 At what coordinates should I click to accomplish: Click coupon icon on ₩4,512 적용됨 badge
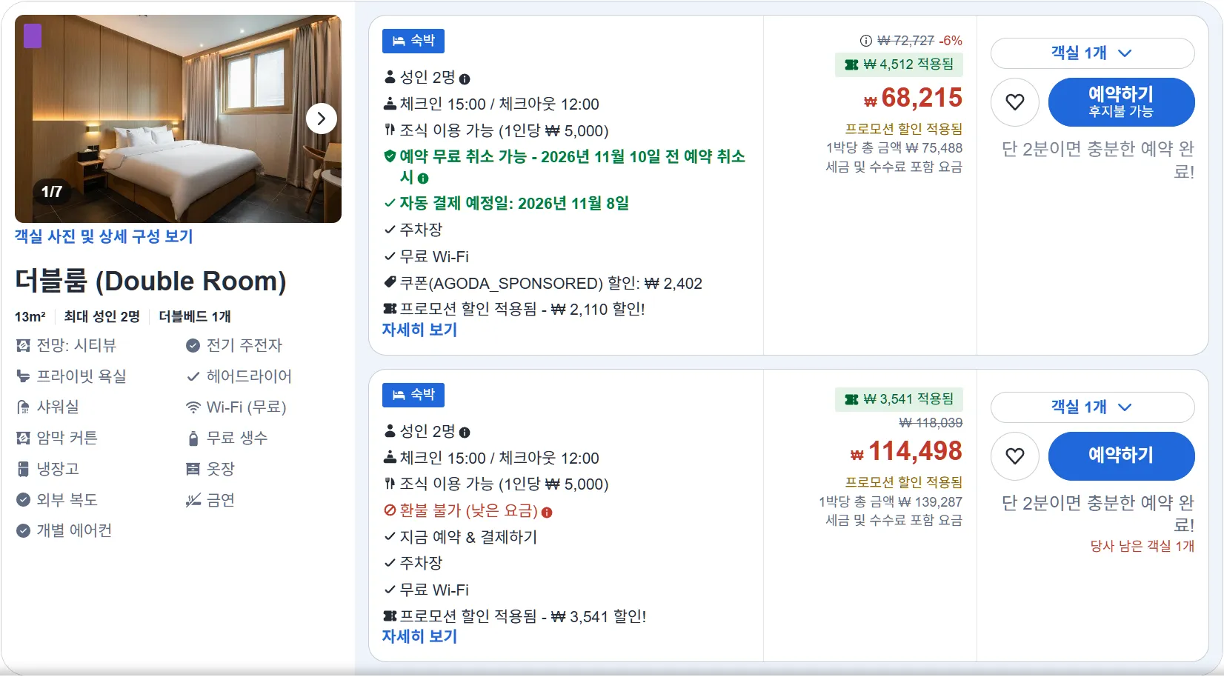coord(851,65)
